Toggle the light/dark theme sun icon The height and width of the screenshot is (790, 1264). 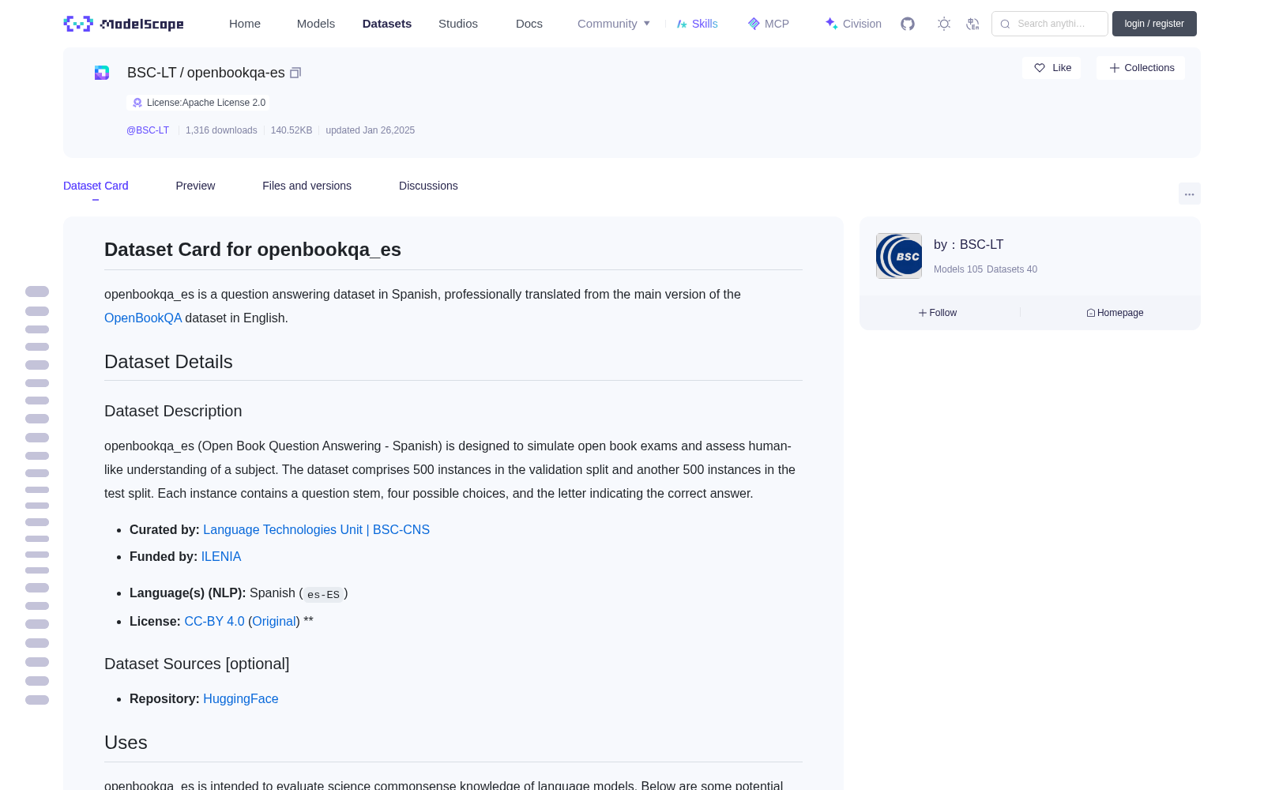[x=944, y=24]
